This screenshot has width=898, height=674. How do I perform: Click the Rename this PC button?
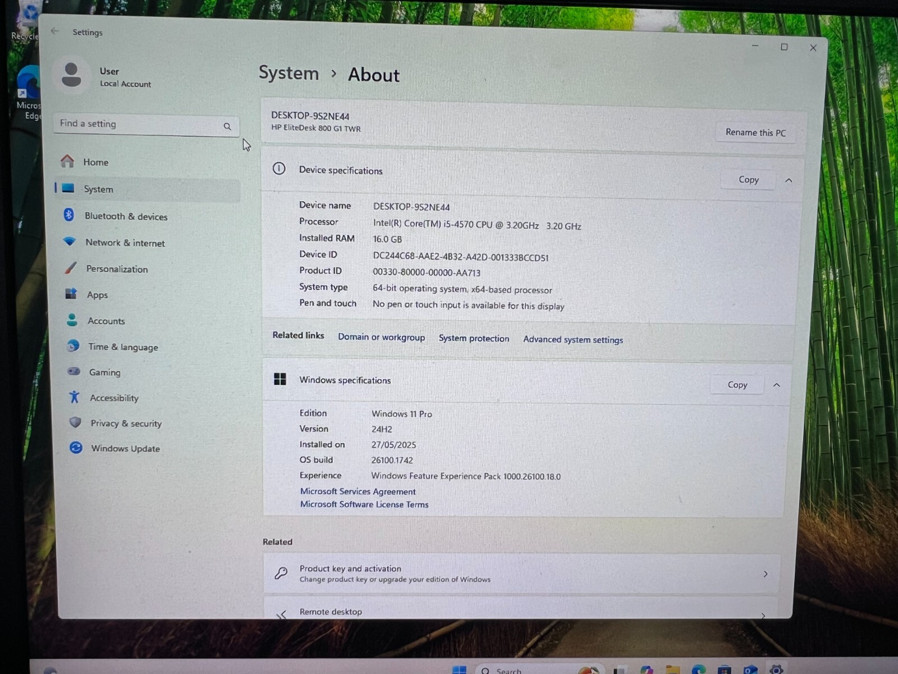point(755,133)
